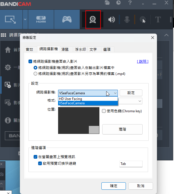Toggle the text overlay T icon
Screen dimensions: 174x194
pyautogui.click(x=158, y=20)
